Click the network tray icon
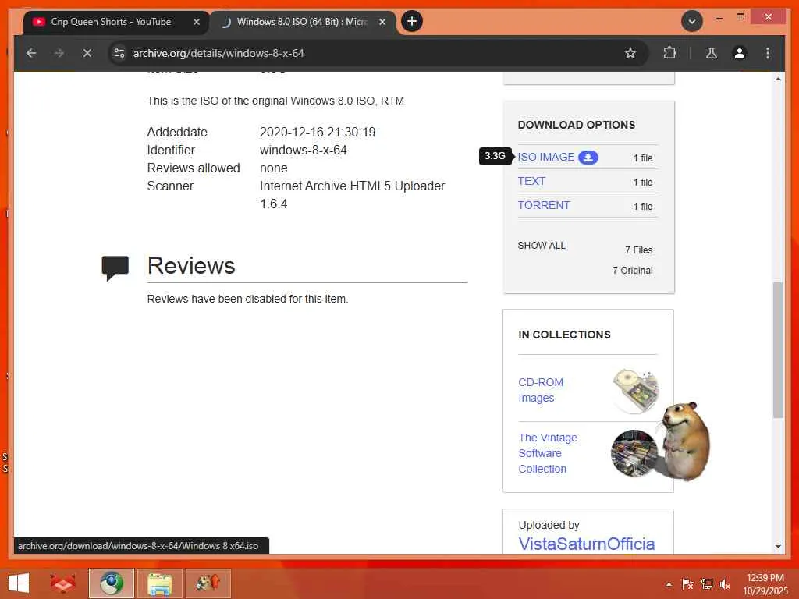The width and height of the screenshot is (799, 599). [706, 584]
